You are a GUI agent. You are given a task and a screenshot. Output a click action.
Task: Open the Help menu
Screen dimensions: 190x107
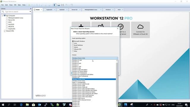pos(24,5)
